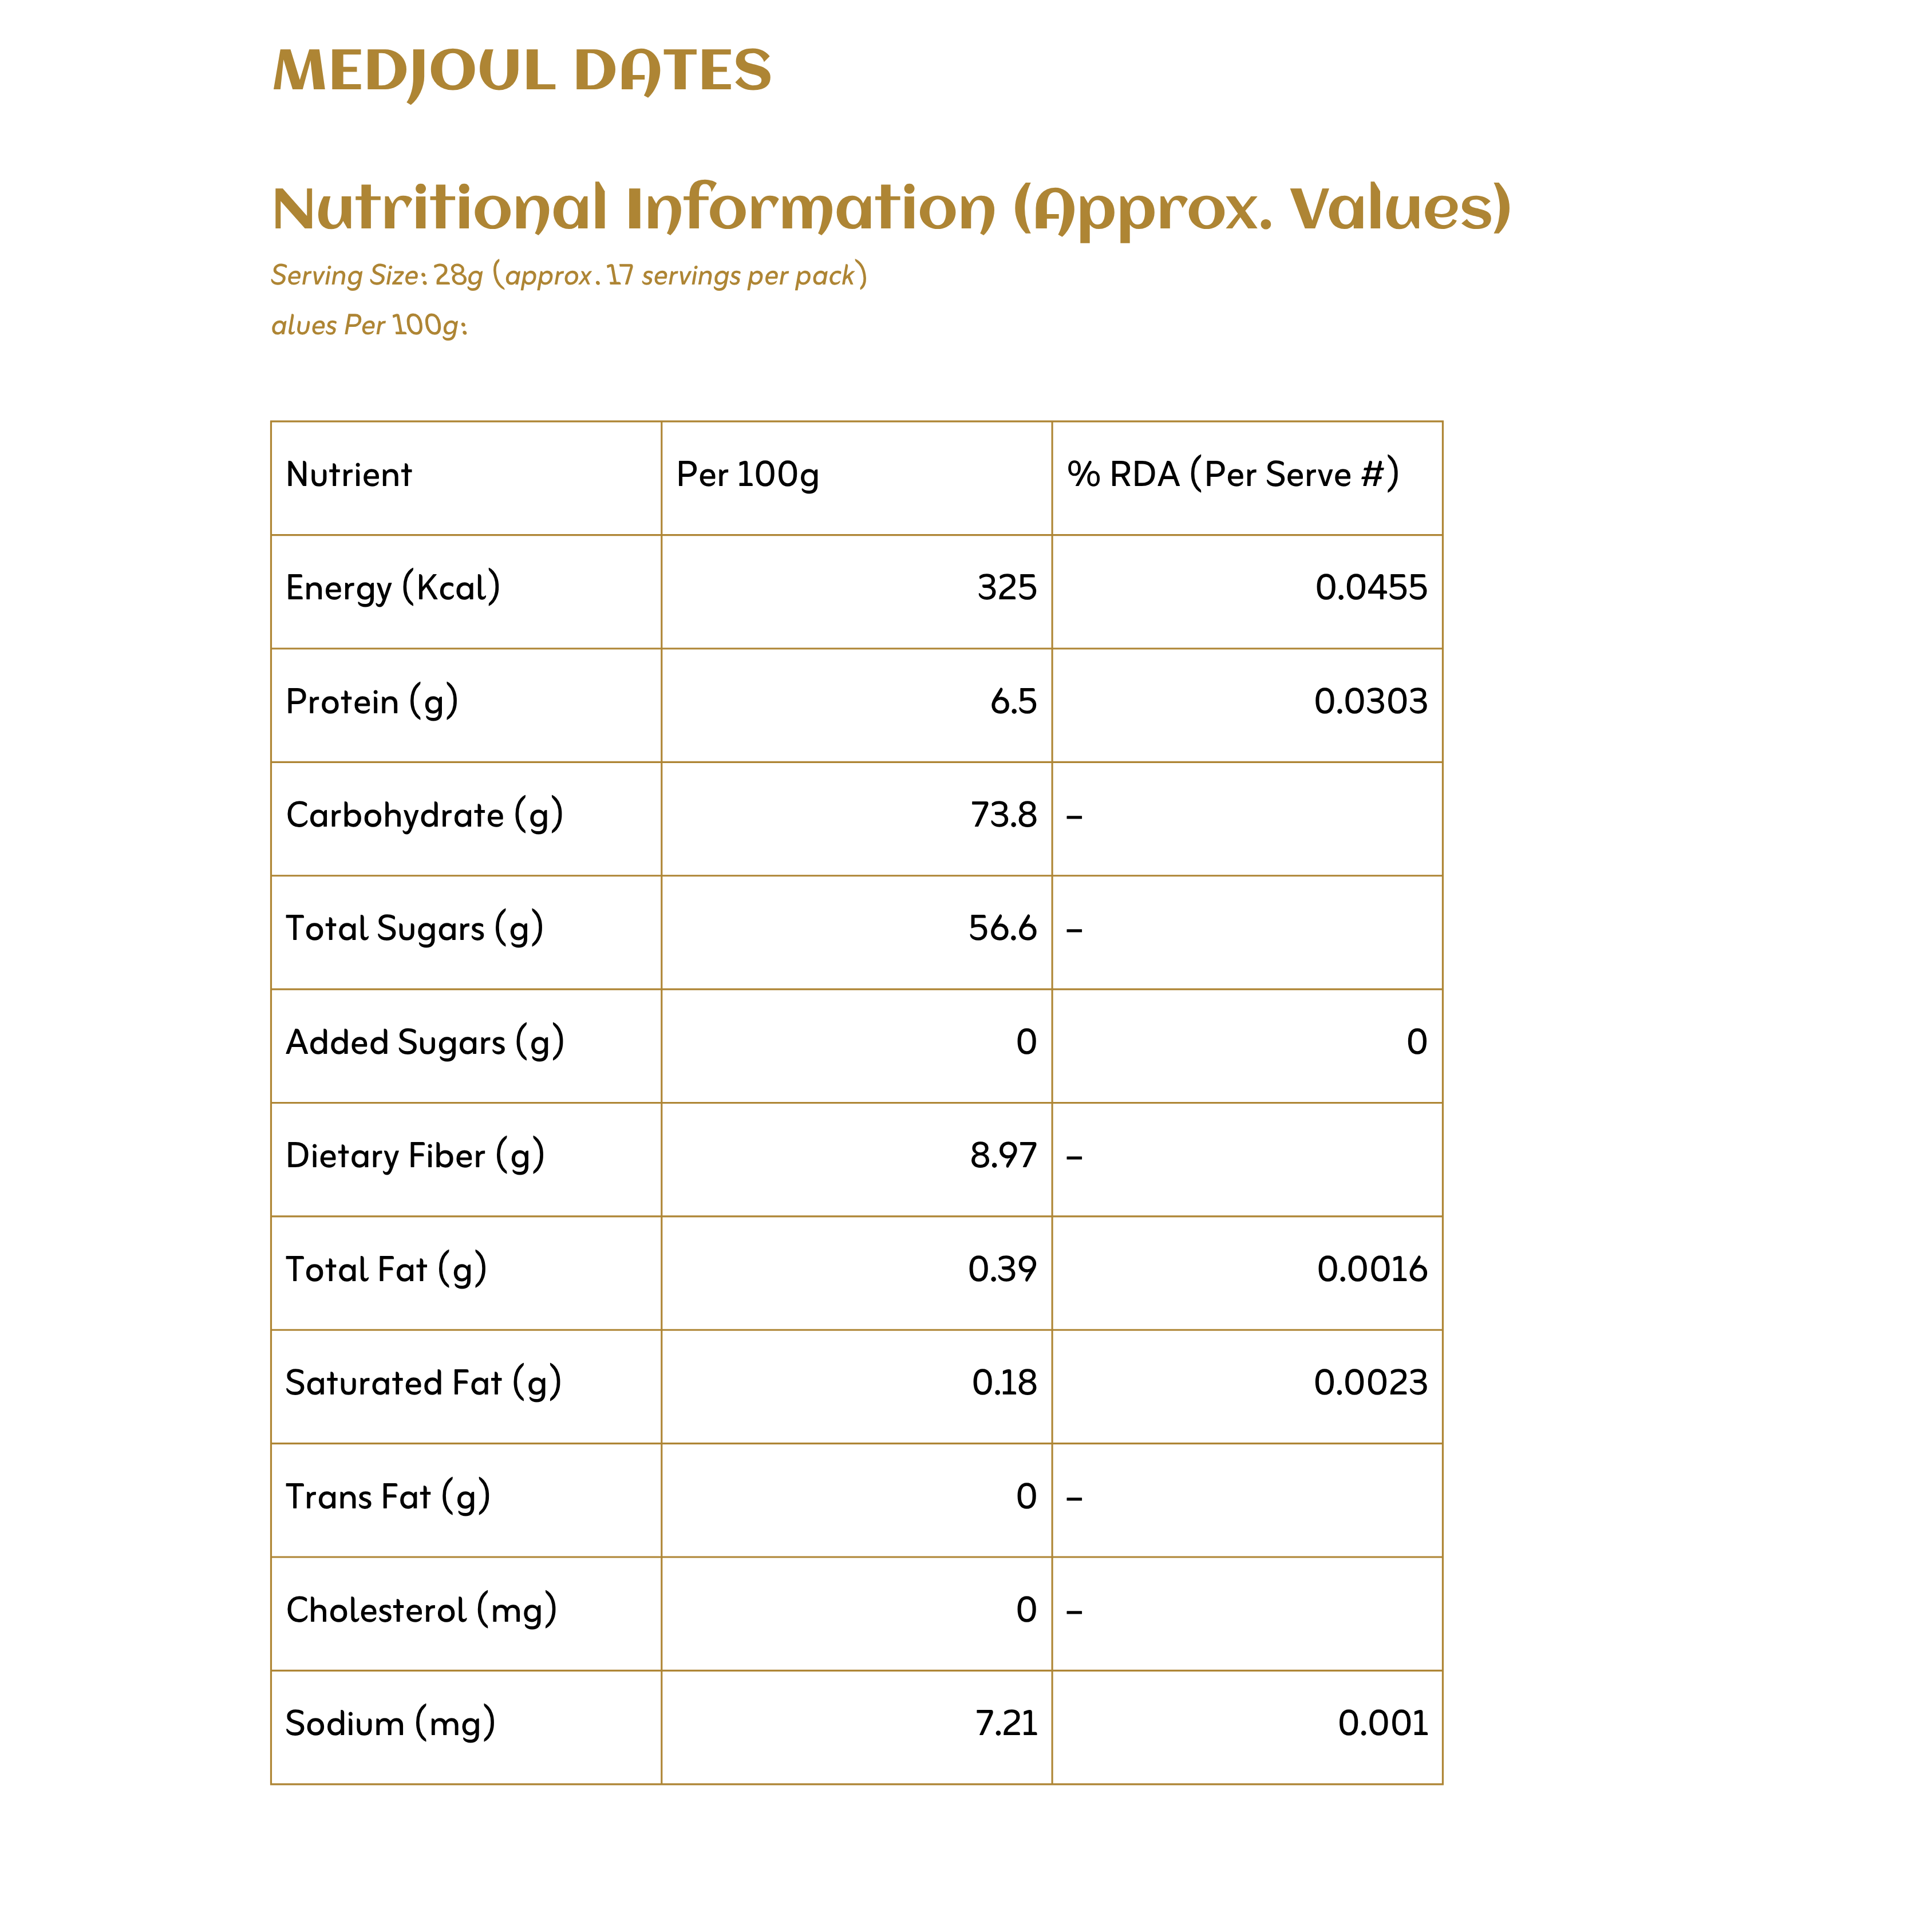Image resolution: width=1932 pixels, height=1932 pixels.
Task: Click the MEDJOUL DATES title
Action: pyautogui.click(x=521, y=71)
